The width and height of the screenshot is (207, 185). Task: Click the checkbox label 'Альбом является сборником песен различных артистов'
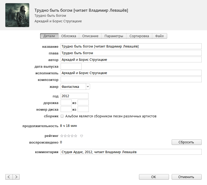tap(111, 116)
